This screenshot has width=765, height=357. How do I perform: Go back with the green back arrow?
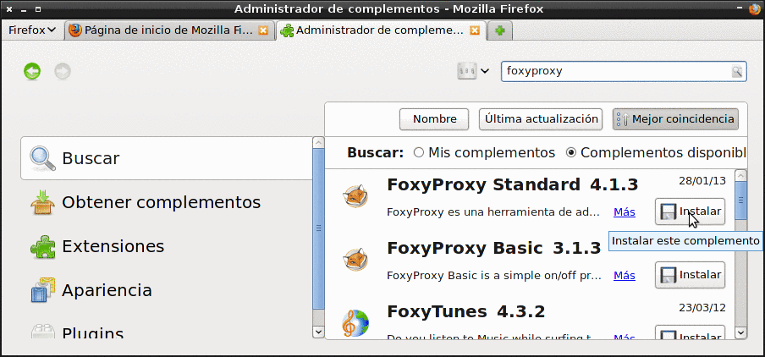(x=32, y=72)
